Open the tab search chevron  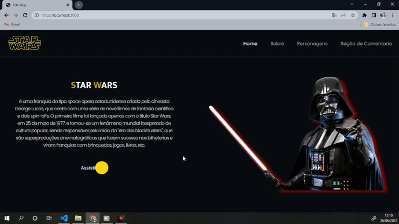(x=352, y=4)
